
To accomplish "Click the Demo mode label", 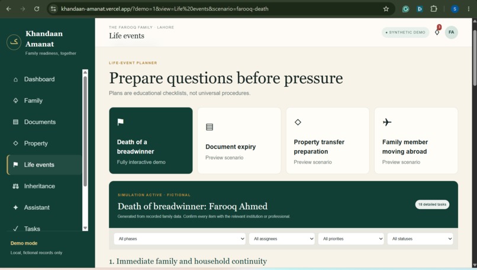I will tap(24, 243).
